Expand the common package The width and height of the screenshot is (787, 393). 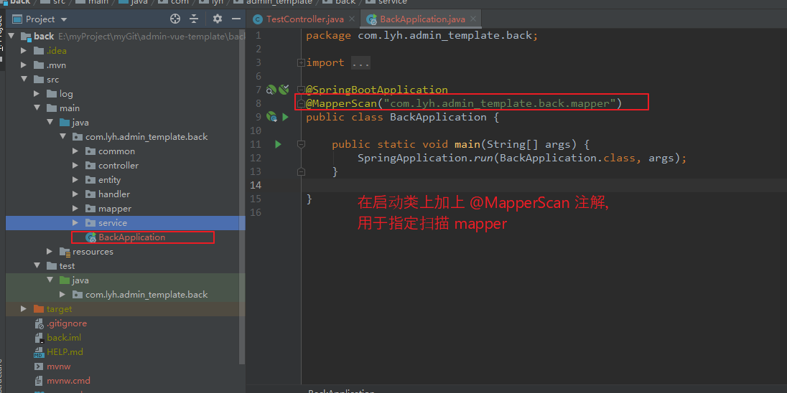click(75, 151)
